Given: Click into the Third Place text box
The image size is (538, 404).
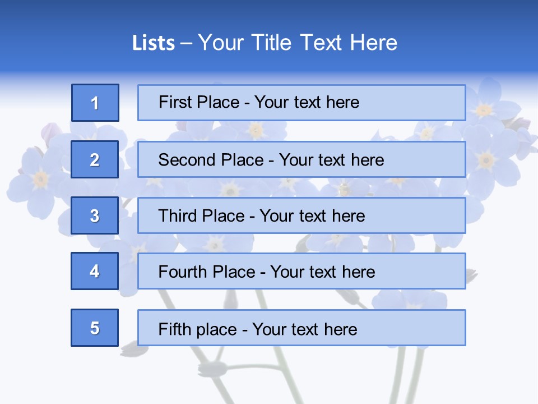Looking at the screenshot, I should (302, 215).
